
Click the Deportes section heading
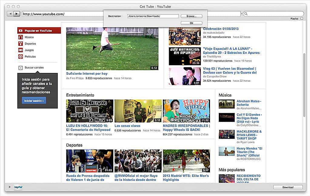[x=74, y=145]
